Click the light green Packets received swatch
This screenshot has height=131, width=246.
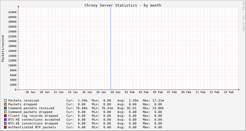5,100
